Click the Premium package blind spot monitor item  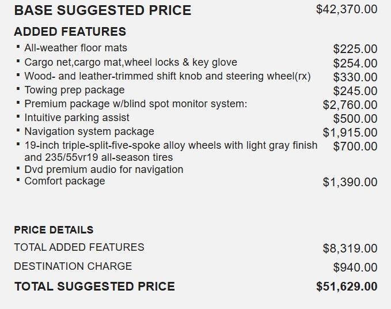click(136, 104)
